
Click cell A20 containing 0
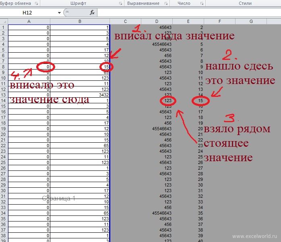coord(29,134)
